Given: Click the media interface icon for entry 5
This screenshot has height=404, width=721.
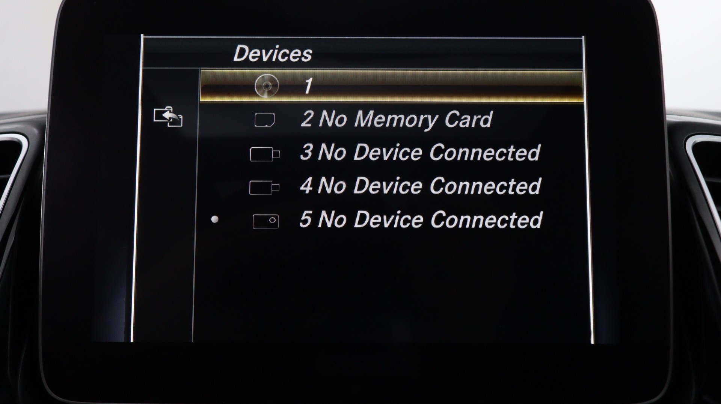Looking at the screenshot, I should click(x=265, y=221).
